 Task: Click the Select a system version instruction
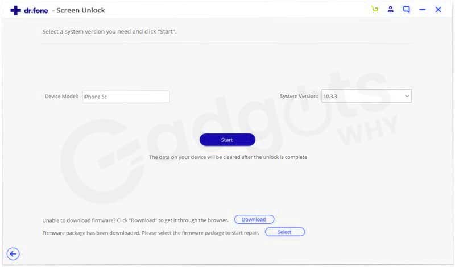click(x=109, y=32)
